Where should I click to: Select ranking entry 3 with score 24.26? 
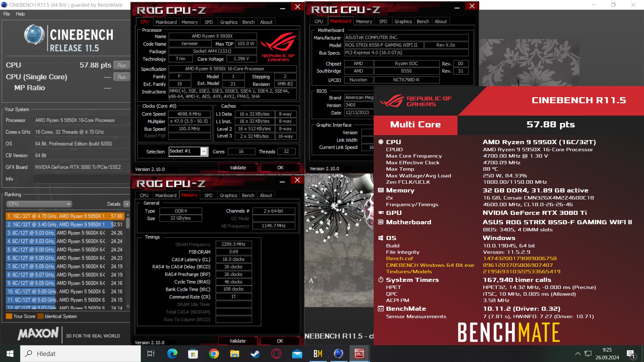(x=65, y=233)
